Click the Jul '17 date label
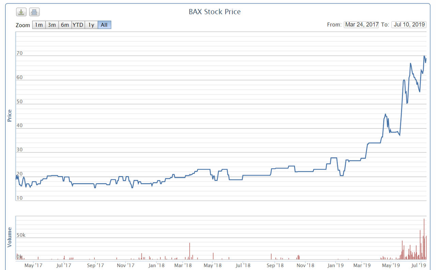This screenshot has height=270, width=436. pos(63,265)
